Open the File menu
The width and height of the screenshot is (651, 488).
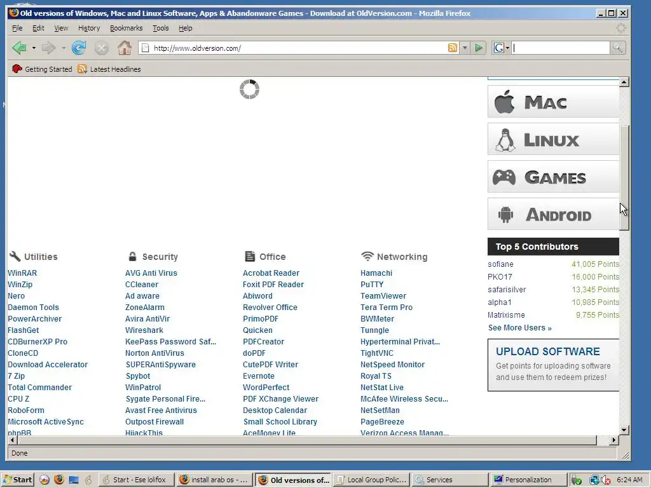click(17, 28)
